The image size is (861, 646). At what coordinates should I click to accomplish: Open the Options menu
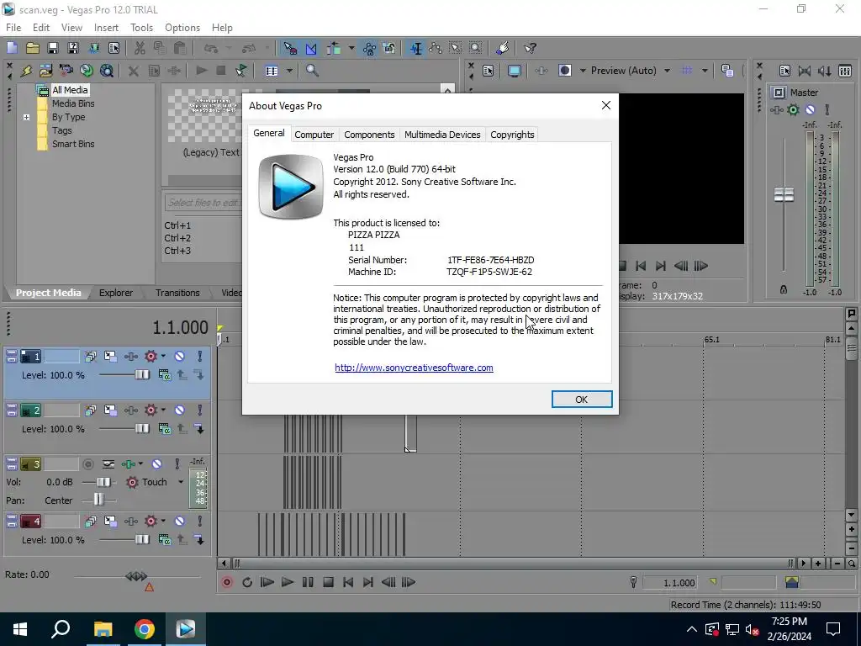tap(182, 28)
